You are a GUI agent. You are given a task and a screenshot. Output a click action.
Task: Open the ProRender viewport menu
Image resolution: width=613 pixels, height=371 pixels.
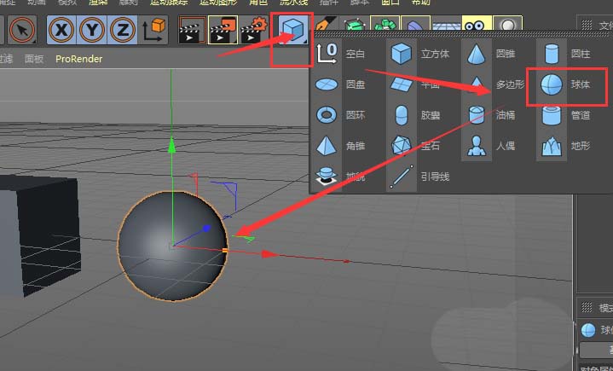pyautogui.click(x=79, y=59)
